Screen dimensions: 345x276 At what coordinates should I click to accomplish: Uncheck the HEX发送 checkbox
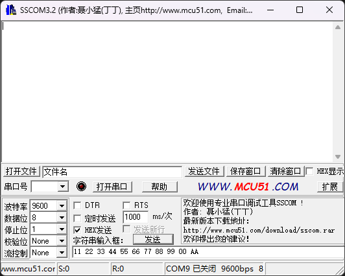(x=77, y=230)
